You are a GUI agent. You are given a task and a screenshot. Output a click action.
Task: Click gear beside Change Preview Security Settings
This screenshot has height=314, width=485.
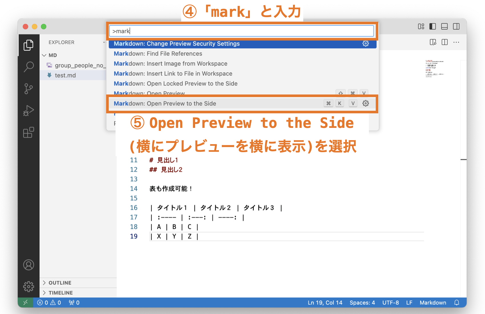[366, 44]
